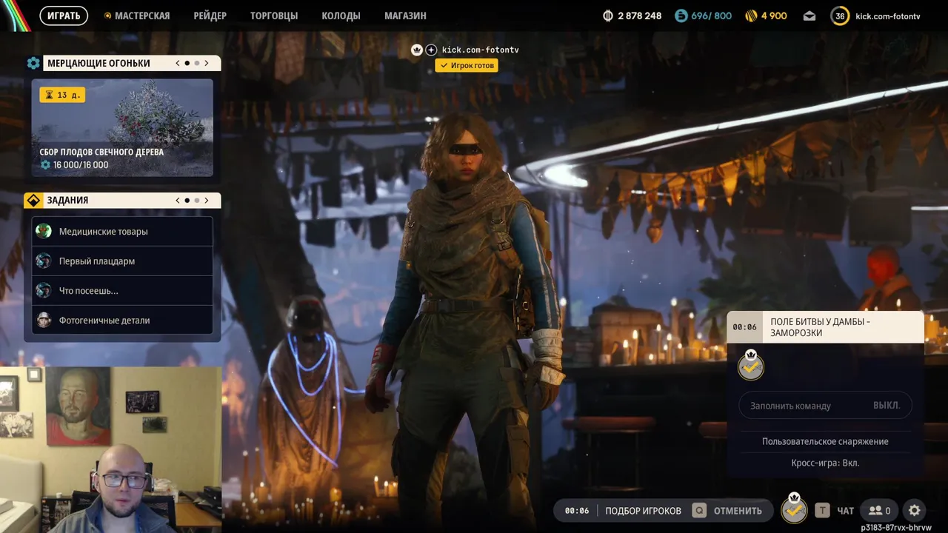Click the trader avatar beside Медицинские товары
Screen dimensions: 948x533
(x=44, y=231)
